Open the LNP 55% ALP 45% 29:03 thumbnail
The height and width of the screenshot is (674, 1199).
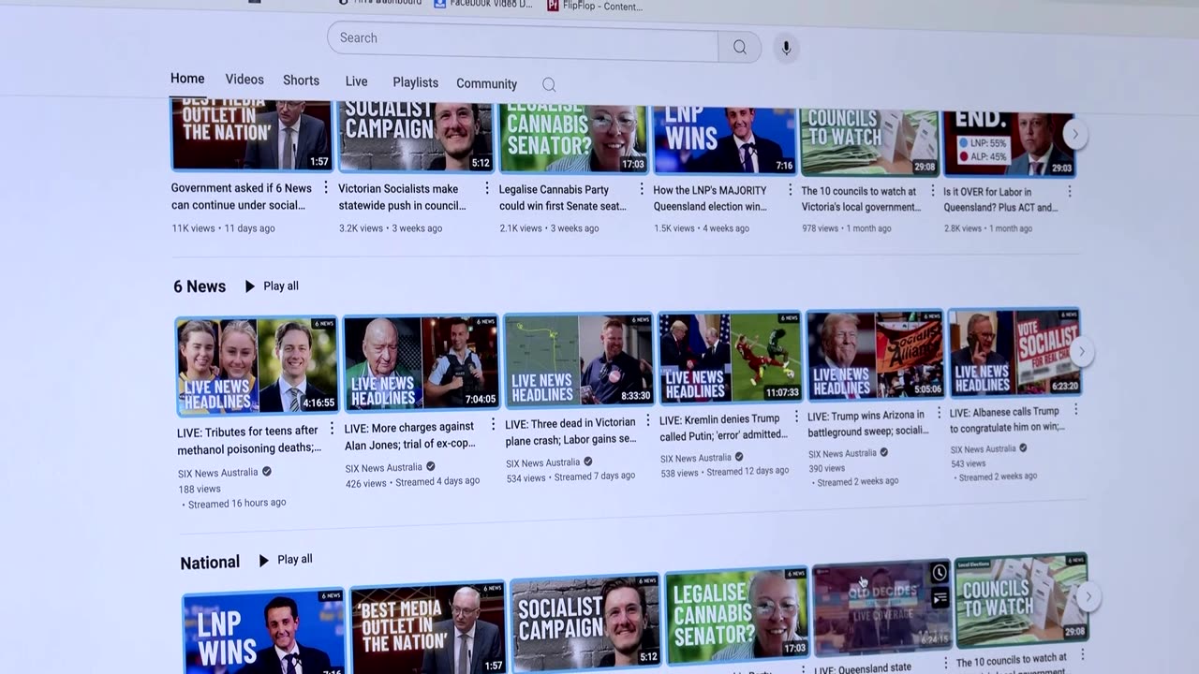(x=1010, y=143)
